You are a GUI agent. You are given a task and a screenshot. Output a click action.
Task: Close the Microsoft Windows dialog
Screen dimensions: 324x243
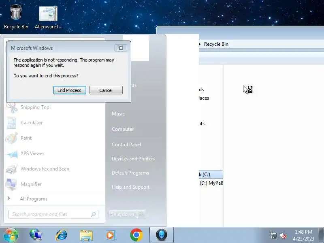(x=121, y=48)
